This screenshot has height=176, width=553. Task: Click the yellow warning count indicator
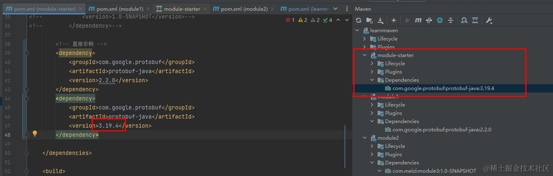(x=303, y=20)
